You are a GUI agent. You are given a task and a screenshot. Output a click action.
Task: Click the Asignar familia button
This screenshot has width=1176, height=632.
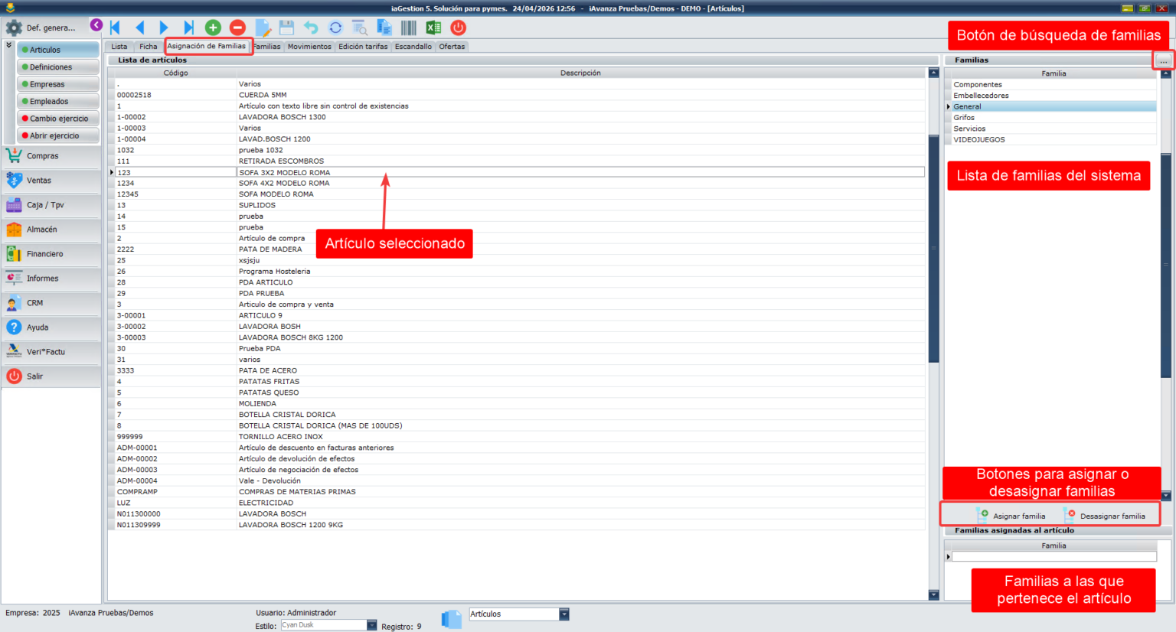[1011, 516]
